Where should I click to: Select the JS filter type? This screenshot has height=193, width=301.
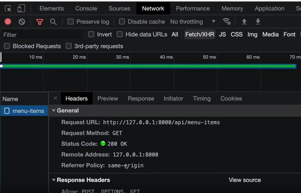pyautogui.click(x=222, y=34)
